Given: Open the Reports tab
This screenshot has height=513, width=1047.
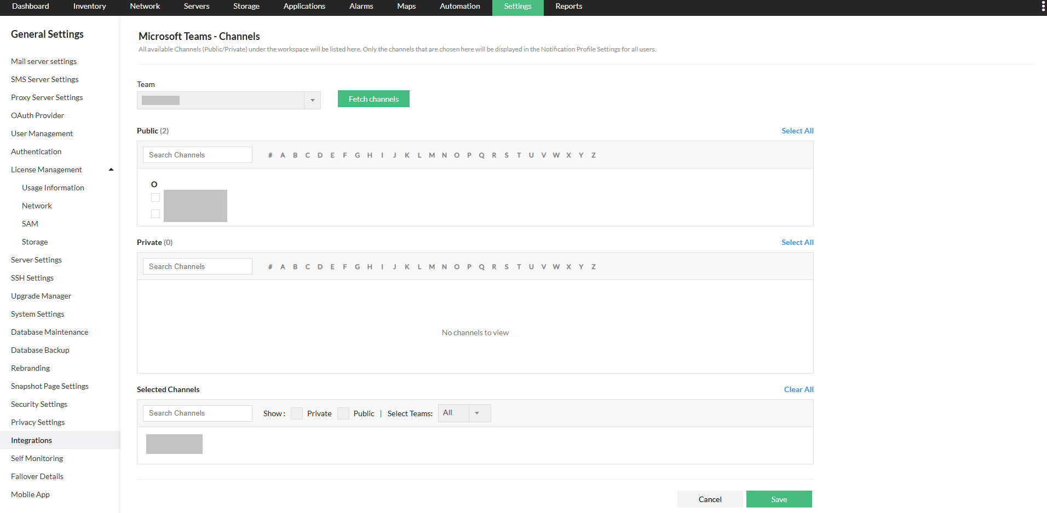Looking at the screenshot, I should [569, 7].
